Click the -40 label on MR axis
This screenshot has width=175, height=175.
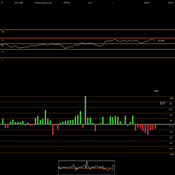[171, 138]
